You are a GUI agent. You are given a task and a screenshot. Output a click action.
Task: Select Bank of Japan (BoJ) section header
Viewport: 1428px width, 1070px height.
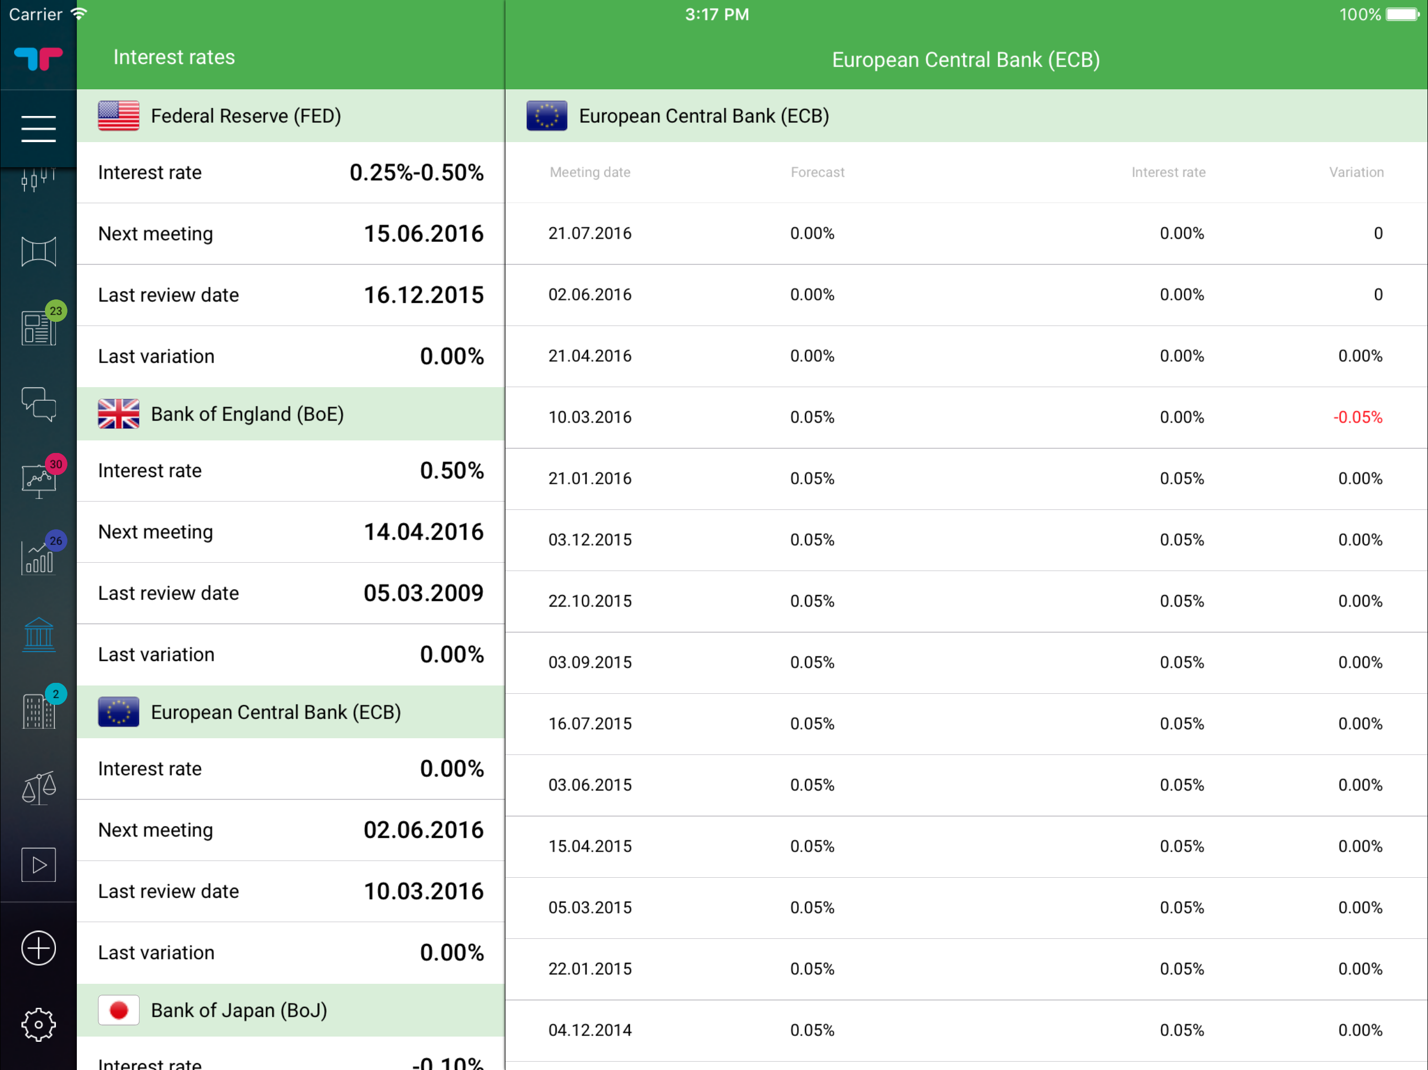[x=291, y=1010]
